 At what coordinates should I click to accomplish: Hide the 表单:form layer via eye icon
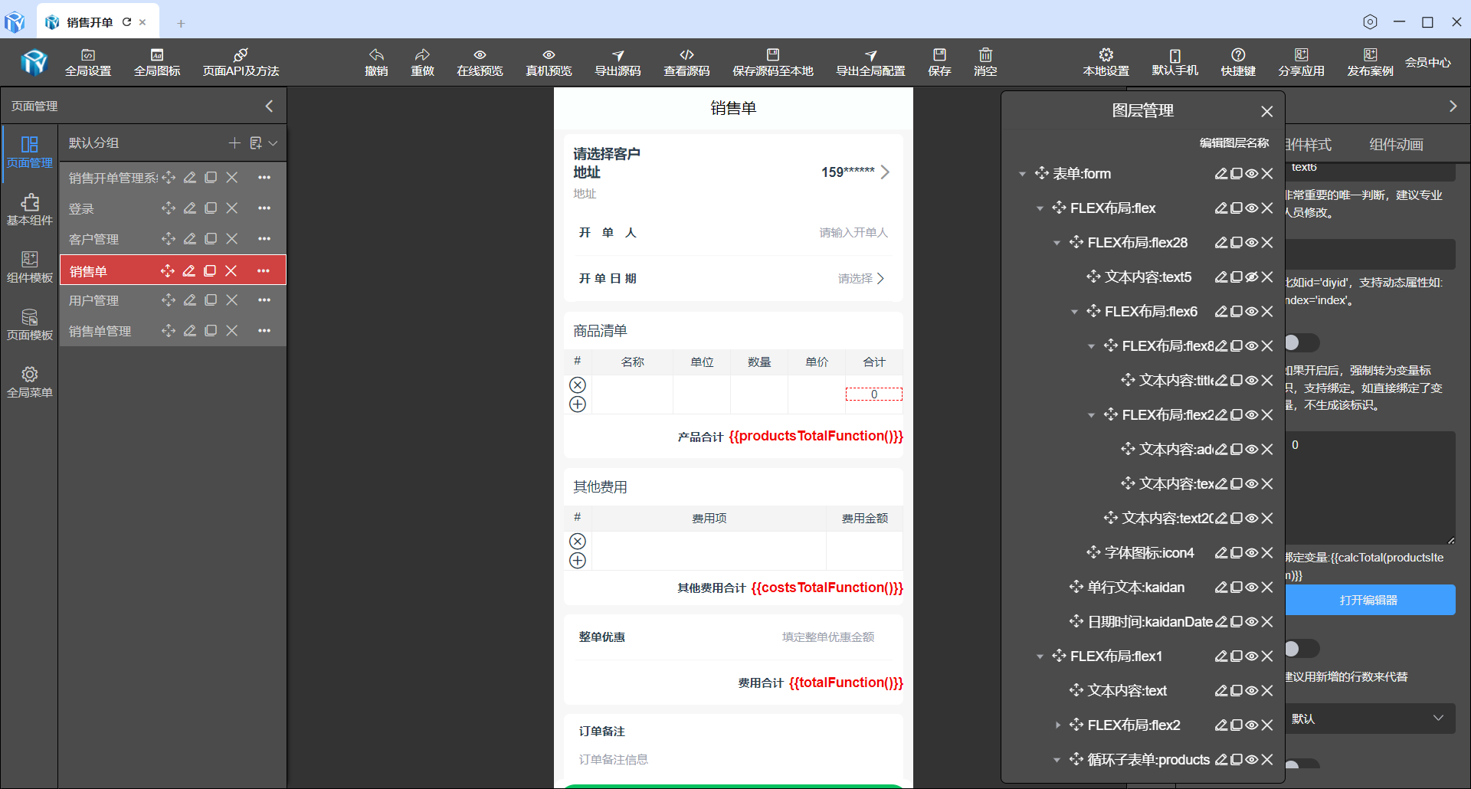pos(1251,174)
